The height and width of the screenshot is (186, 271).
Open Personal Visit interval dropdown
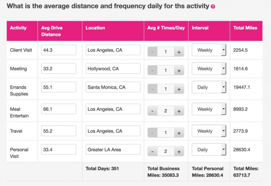[209, 150]
